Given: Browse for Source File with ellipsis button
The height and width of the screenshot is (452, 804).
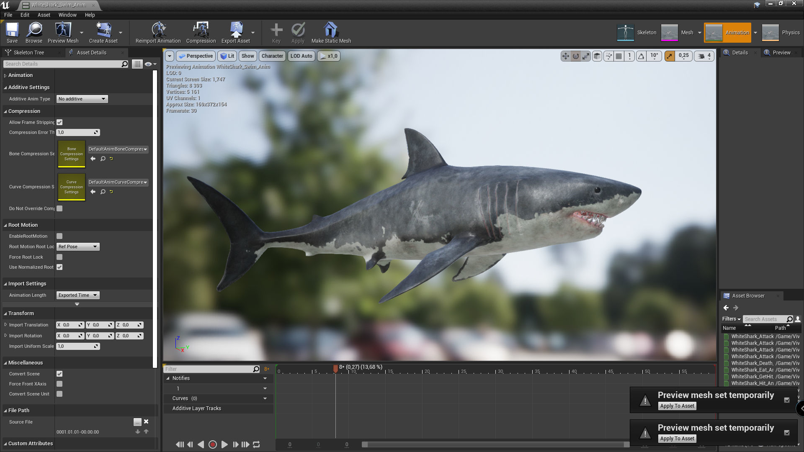Looking at the screenshot, I should [137, 422].
